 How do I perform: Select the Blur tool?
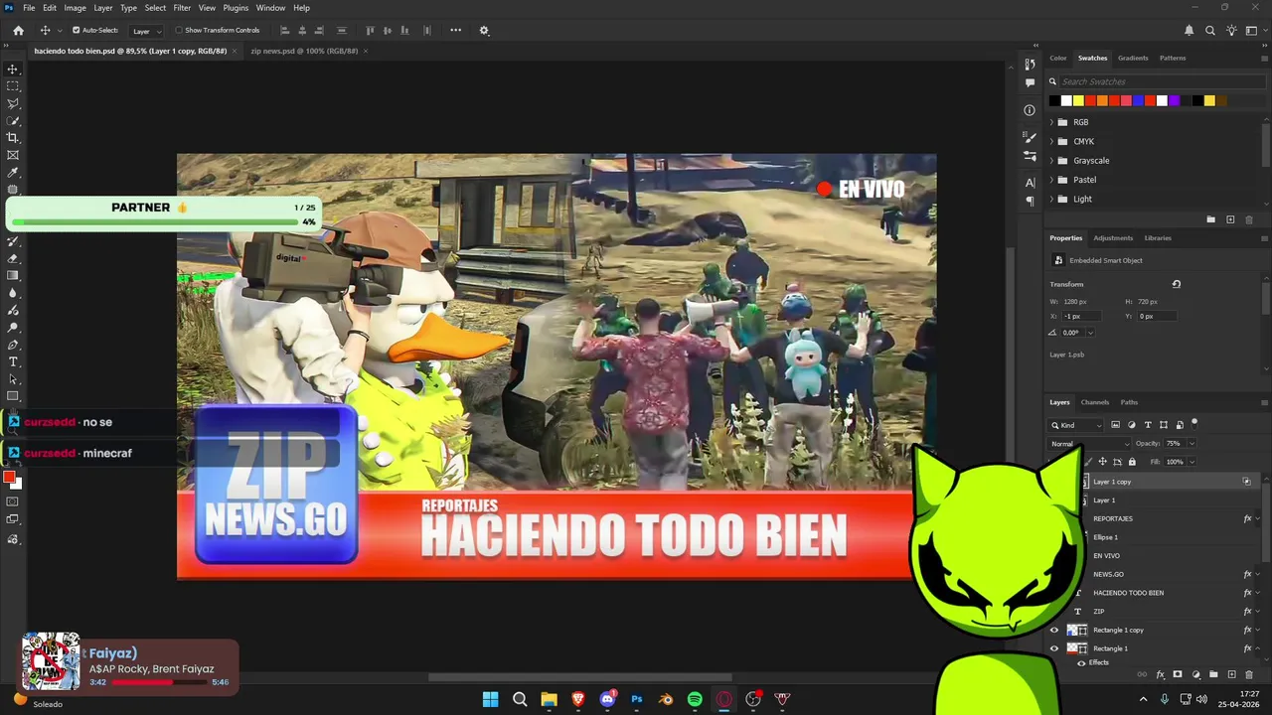(13, 293)
